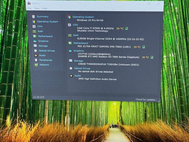Click the RAM icon in sidebar
Image resolution: width=189 pixels, height=142 pixels.
[34, 31]
